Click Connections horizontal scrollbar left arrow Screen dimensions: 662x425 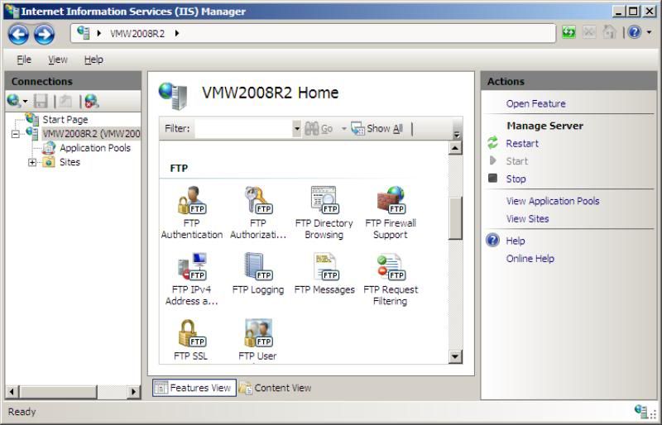[12, 392]
